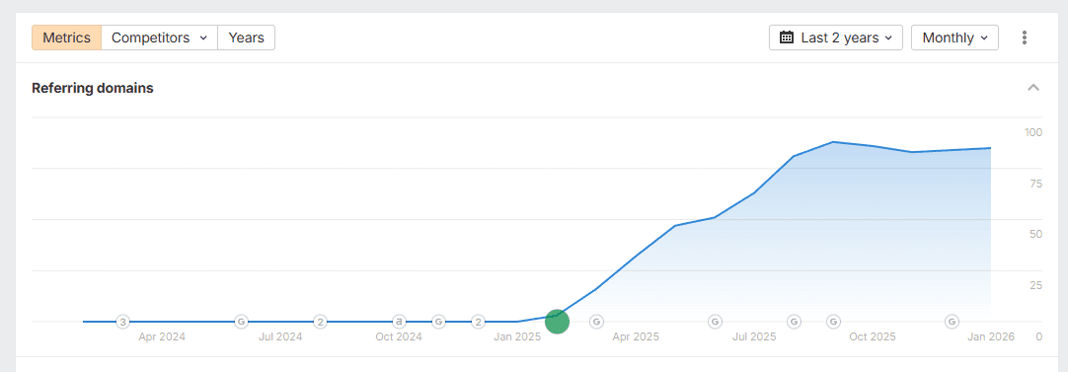Click the Jul 2025 axis label

[x=755, y=336]
